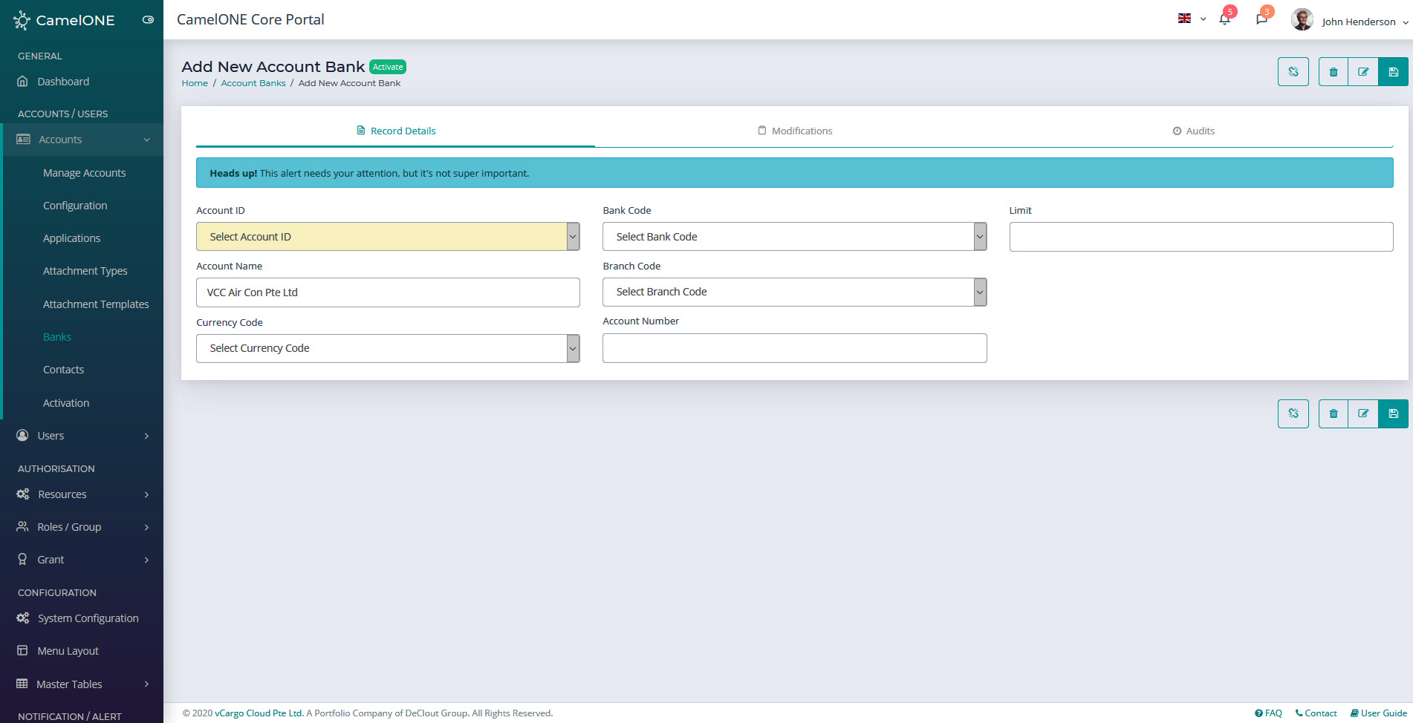This screenshot has height=723, width=1413.
Task: Switch to the Modifications tab
Action: point(794,131)
